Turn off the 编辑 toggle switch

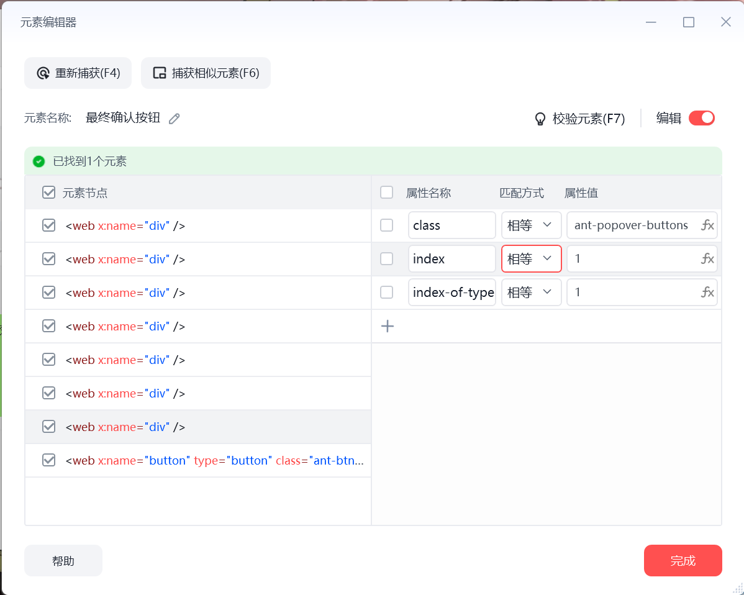(x=702, y=118)
